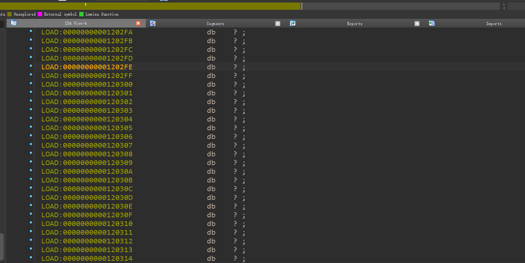The height and width of the screenshot is (263, 525).
Task: Click the question mark value at 120308
Action: point(235,154)
